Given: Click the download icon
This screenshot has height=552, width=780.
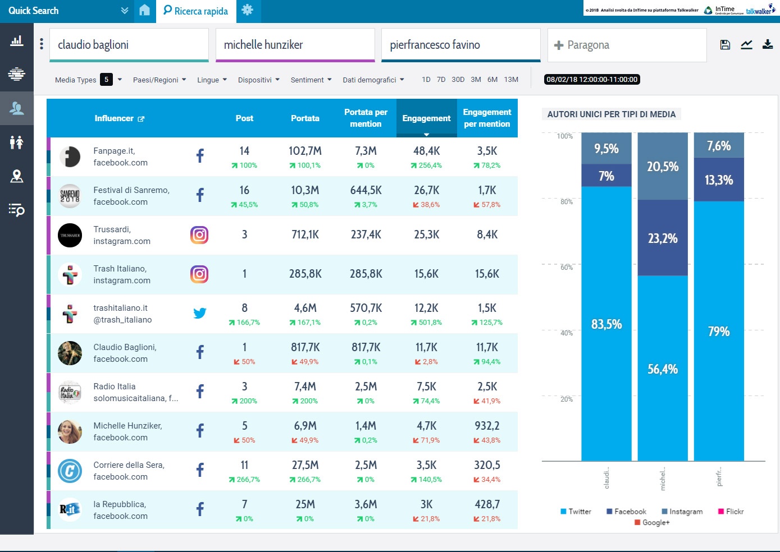Looking at the screenshot, I should pyautogui.click(x=768, y=45).
